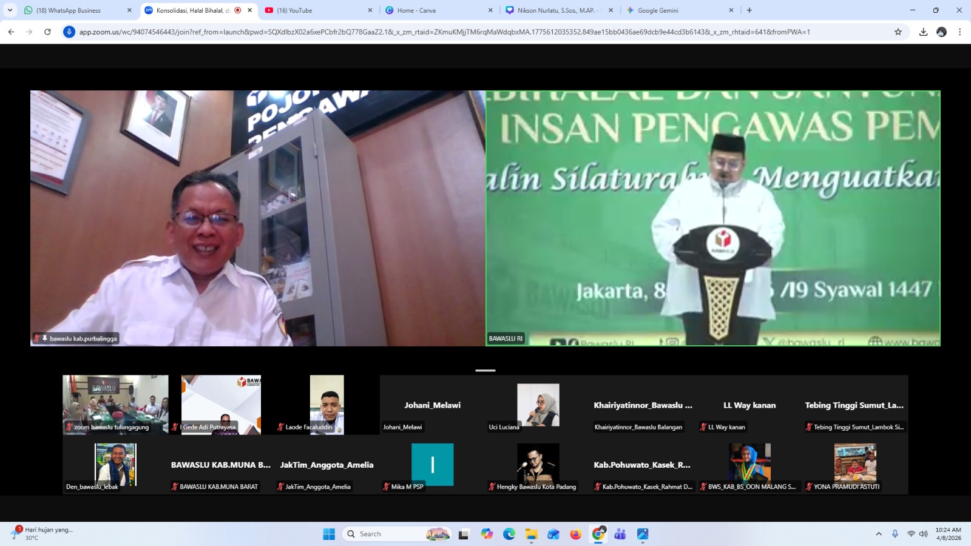
Task: Launch Copilot from the taskbar
Action: [487, 534]
